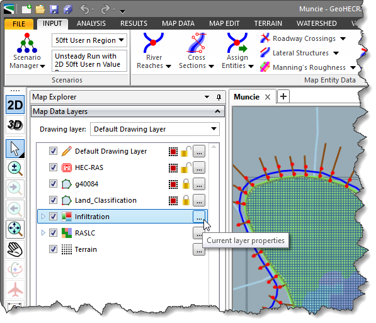Open the FILE ribbon tab
The height and width of the screenshot is (323, 376).
(19, 24)
